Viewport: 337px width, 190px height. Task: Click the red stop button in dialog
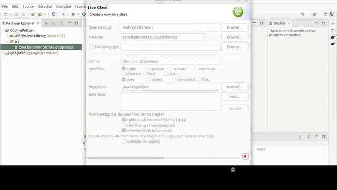[x=245, y=156]
